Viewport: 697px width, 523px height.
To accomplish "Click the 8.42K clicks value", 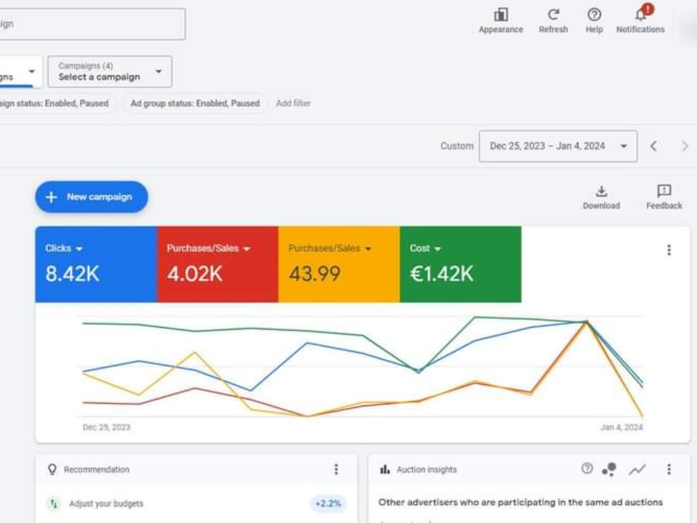I will click(x=72, y=273).
